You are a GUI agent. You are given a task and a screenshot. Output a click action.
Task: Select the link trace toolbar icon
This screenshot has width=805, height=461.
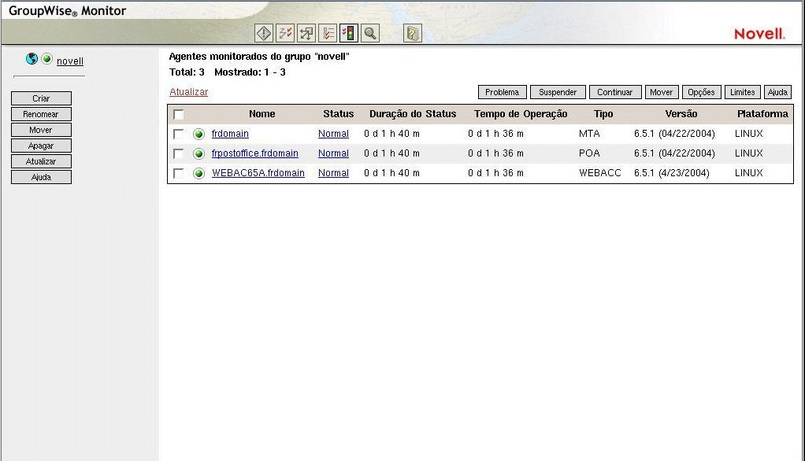pyautogui.click(x=284, y=32)
